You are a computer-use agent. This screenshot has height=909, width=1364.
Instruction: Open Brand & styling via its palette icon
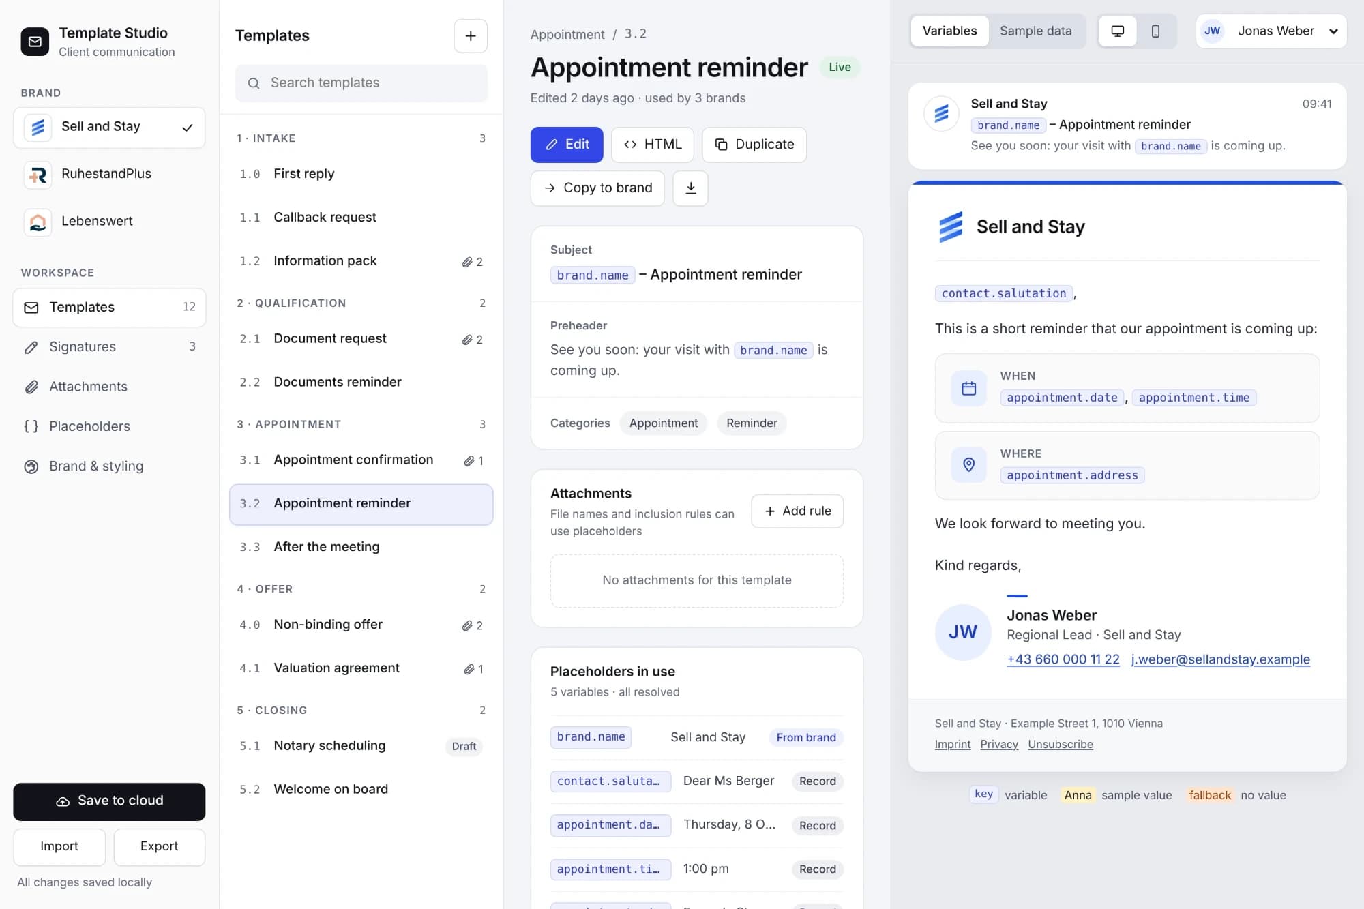[31, 466]
